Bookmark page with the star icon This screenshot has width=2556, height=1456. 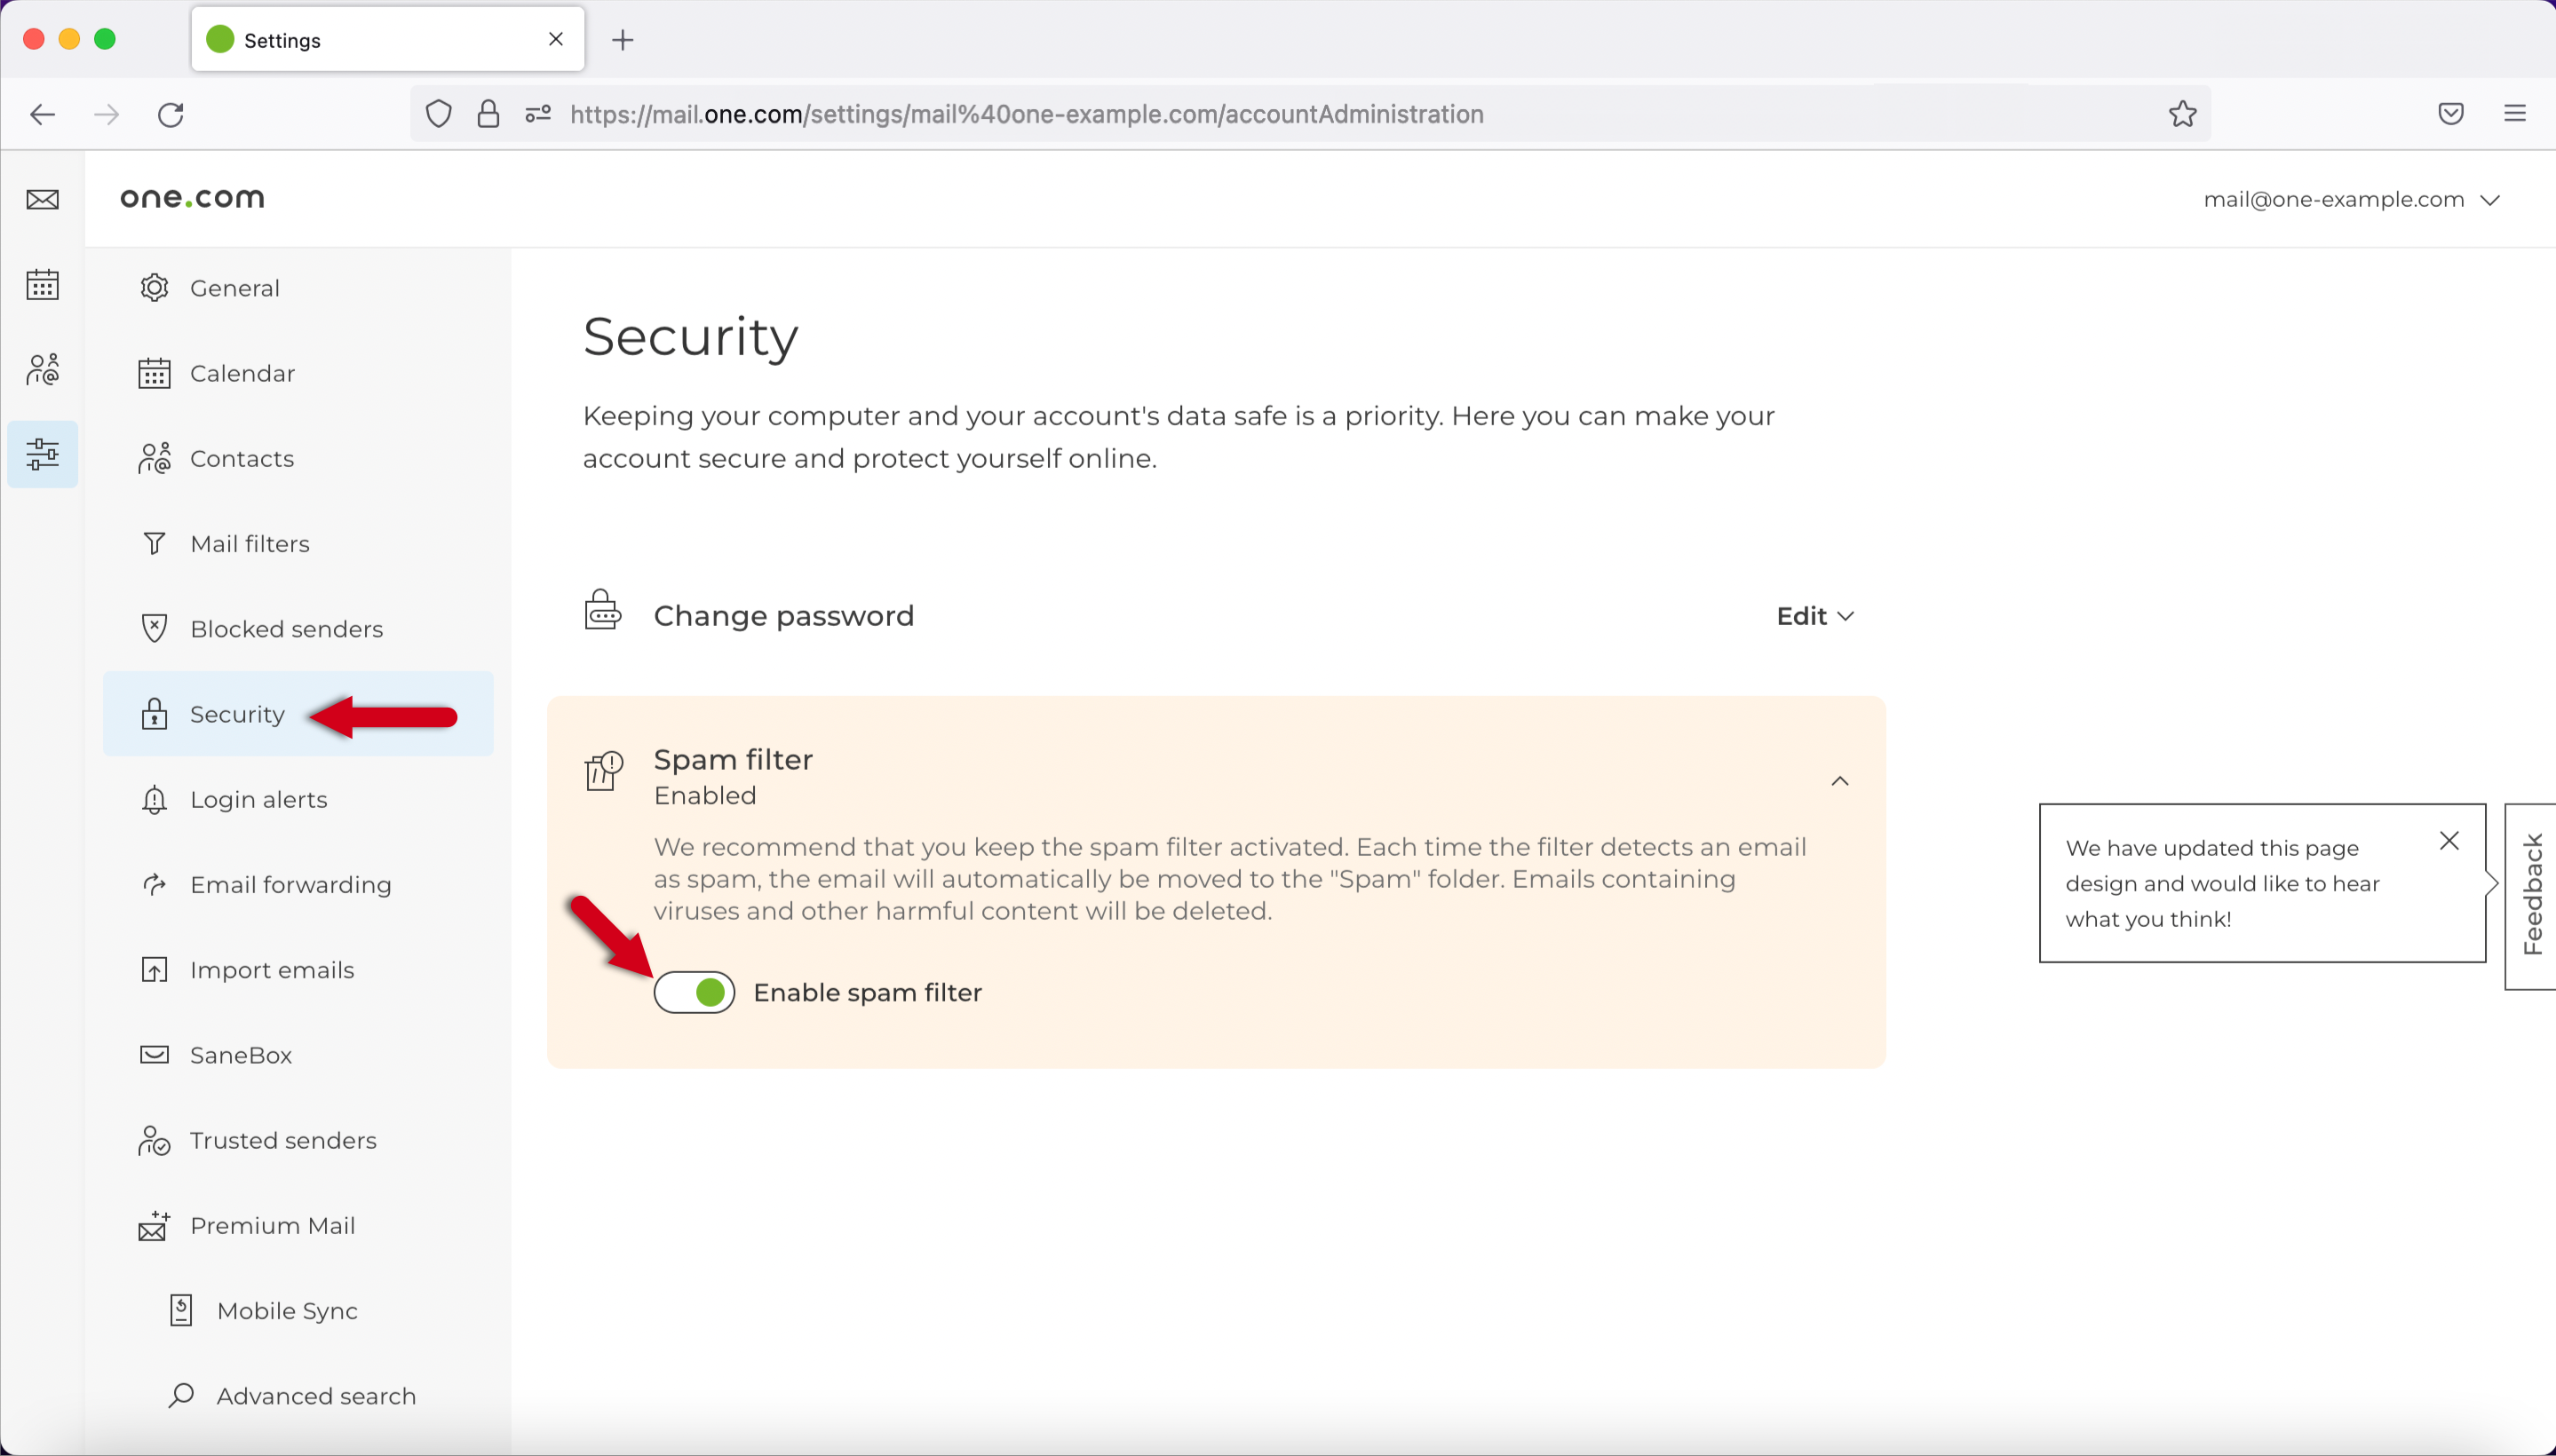(2182, 114)
